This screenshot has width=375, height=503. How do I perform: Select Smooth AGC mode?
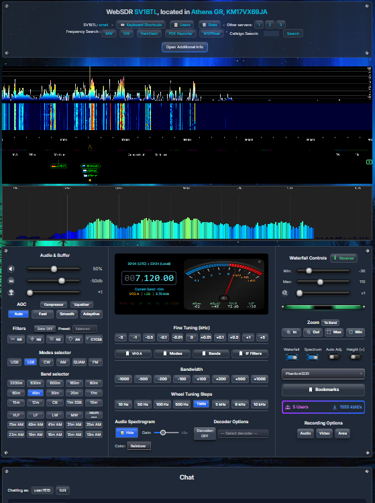(x=67, y=314)
